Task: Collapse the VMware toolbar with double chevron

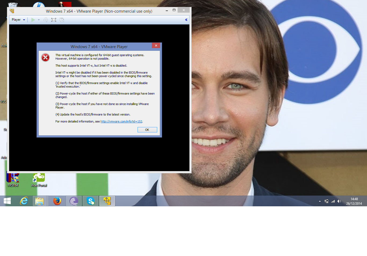Action: point(186,20)
